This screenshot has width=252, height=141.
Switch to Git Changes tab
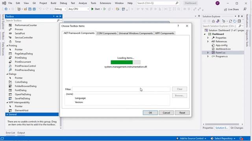pyautogui.click(x=237, y=128)
